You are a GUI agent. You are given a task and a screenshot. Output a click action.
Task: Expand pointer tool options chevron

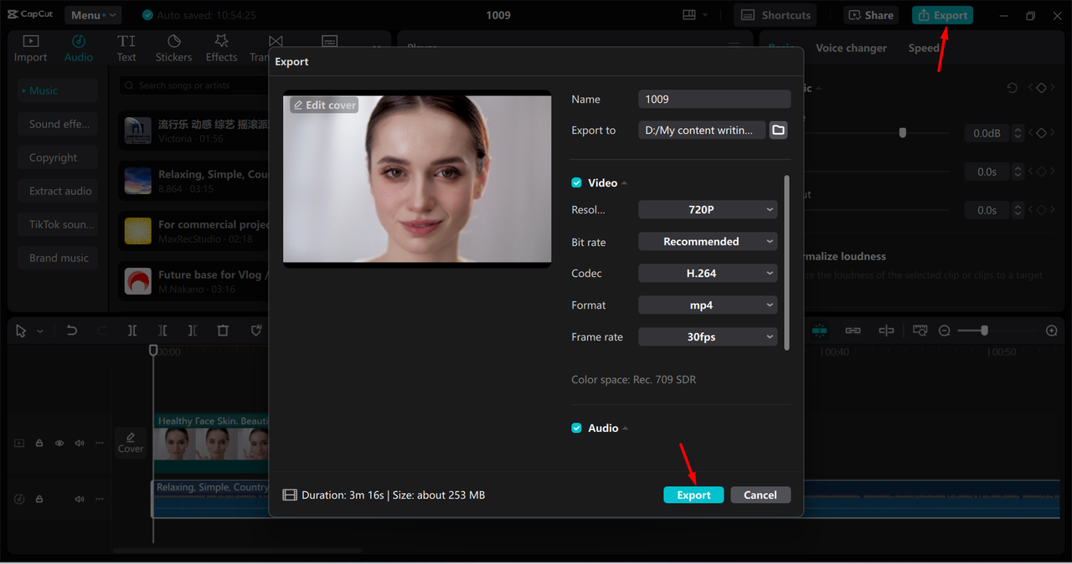39,331
